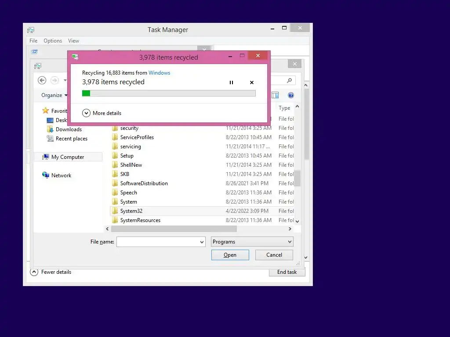450x337 pixels.
Task: Minimize the recycle progress dialog
Action: click(x=230, y=56)
